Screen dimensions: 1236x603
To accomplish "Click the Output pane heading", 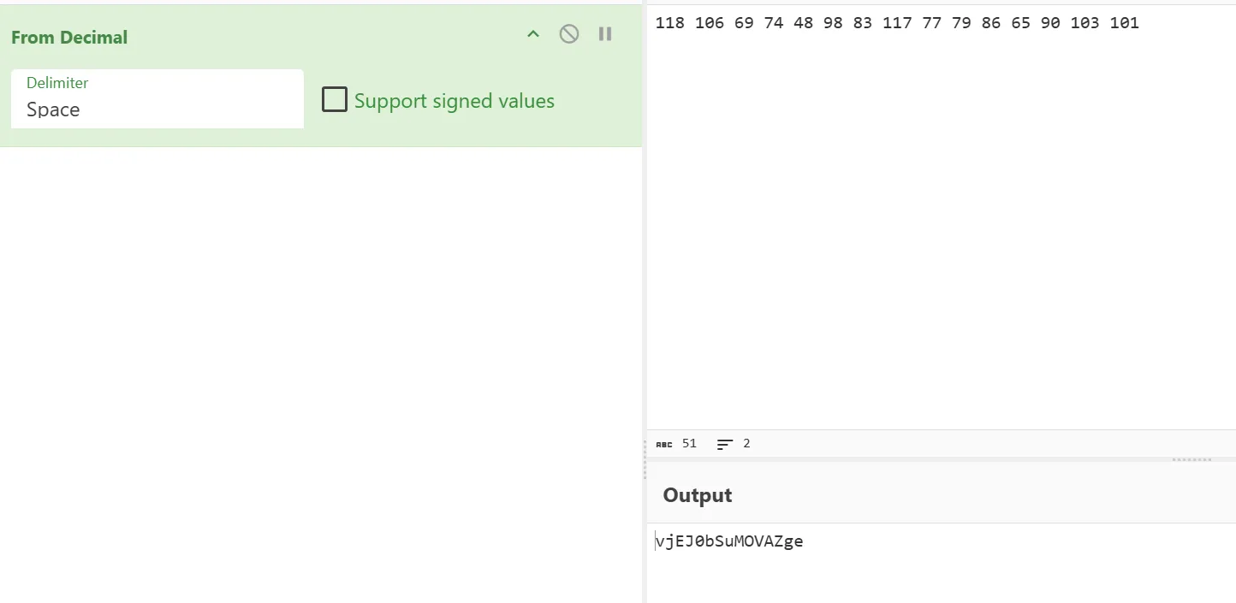I will tap(698, 495).
